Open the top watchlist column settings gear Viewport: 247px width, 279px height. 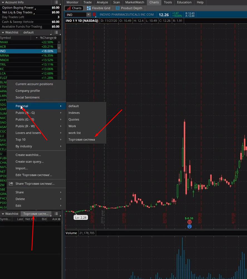(55, 38)
